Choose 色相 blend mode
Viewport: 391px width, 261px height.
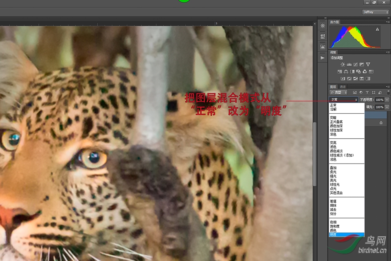click(347, 222)
